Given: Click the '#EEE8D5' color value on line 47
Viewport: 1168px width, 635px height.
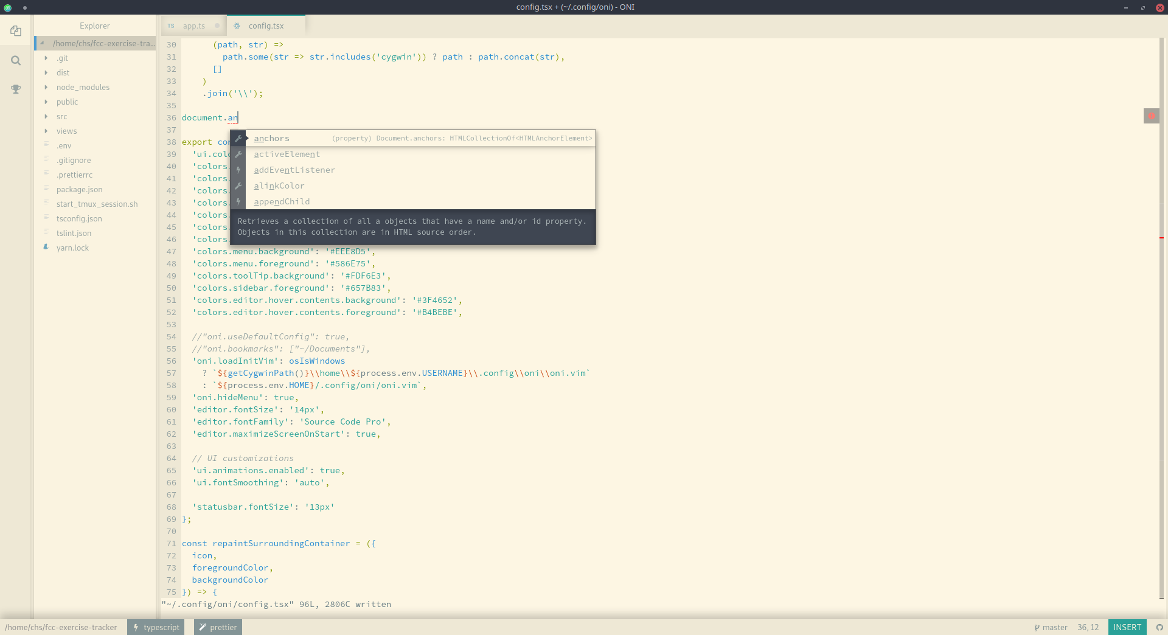Looking at the screenshot, I should 348,251.
